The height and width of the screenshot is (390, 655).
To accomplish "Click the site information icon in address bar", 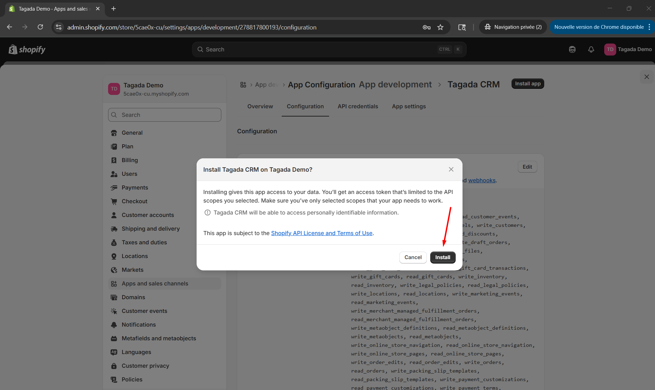I will tap(59, 27).
